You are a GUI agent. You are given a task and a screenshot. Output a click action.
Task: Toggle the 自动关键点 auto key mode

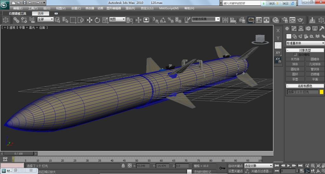[x=235, y=166]
